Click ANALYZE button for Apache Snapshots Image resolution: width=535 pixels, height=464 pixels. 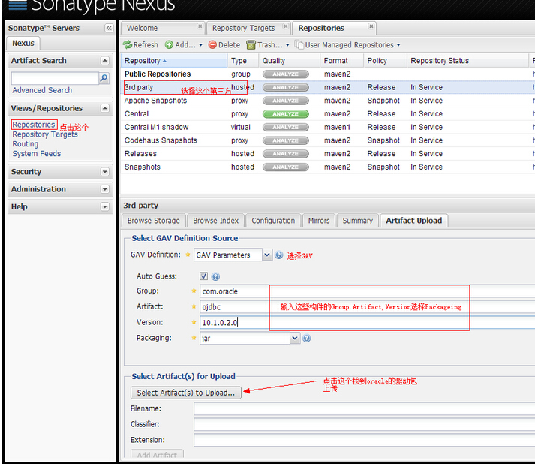286,101
